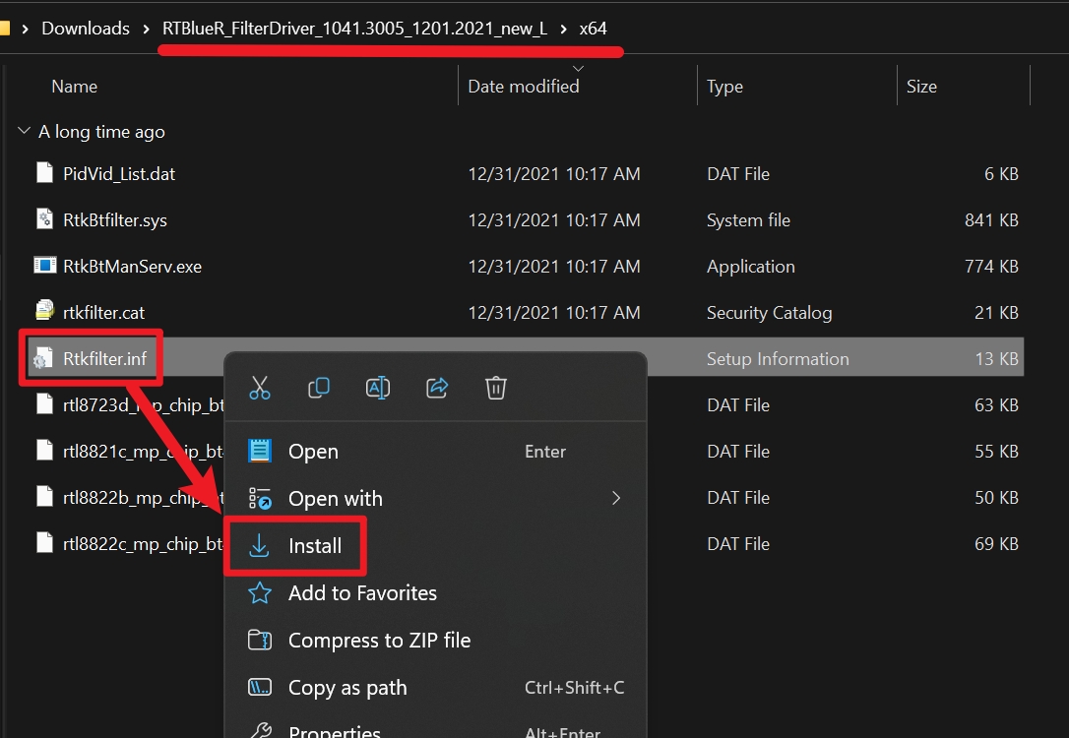Select 'Compress to ZIP file' menu entry
The width and height of the screenshot is (1069, 738).
tap(379, 640)
